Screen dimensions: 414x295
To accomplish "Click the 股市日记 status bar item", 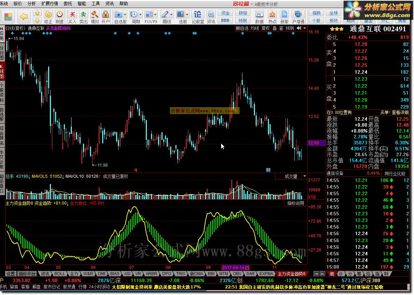I will pos(52,287).
